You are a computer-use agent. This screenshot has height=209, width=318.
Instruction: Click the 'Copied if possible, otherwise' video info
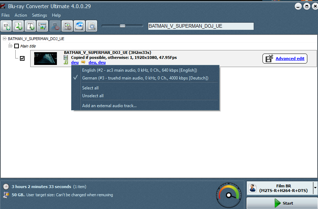124,57
